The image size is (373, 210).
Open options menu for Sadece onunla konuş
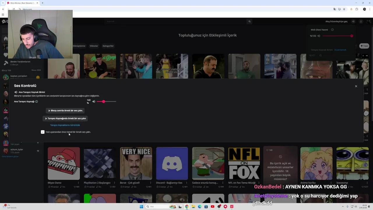click(223, 183)
